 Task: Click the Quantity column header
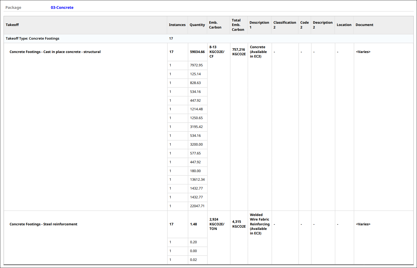tap(197, 25)
